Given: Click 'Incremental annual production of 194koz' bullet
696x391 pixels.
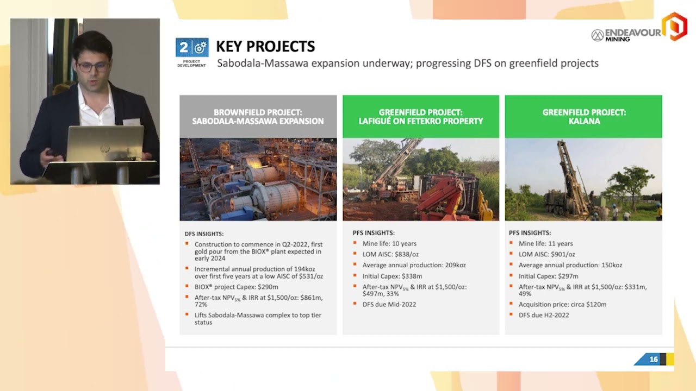Looking at the screenshot, I should 259,273.
